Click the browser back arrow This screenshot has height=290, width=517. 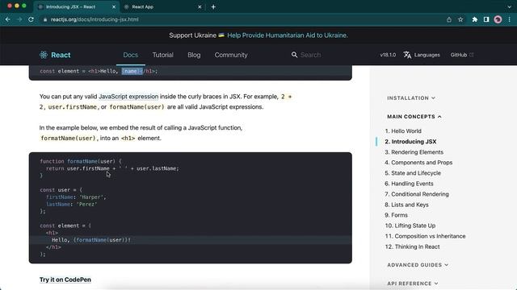(7, 19)
